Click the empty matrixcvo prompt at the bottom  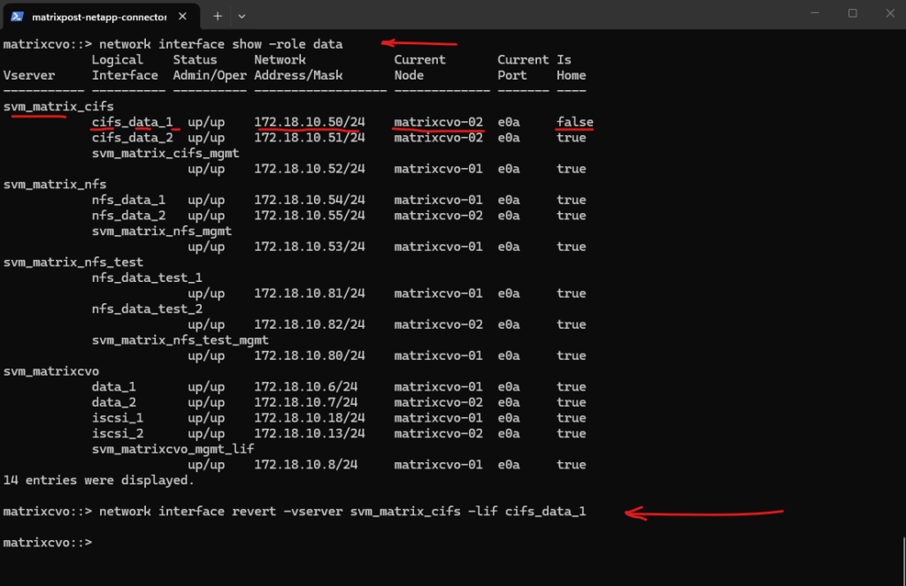coord(48,543)
